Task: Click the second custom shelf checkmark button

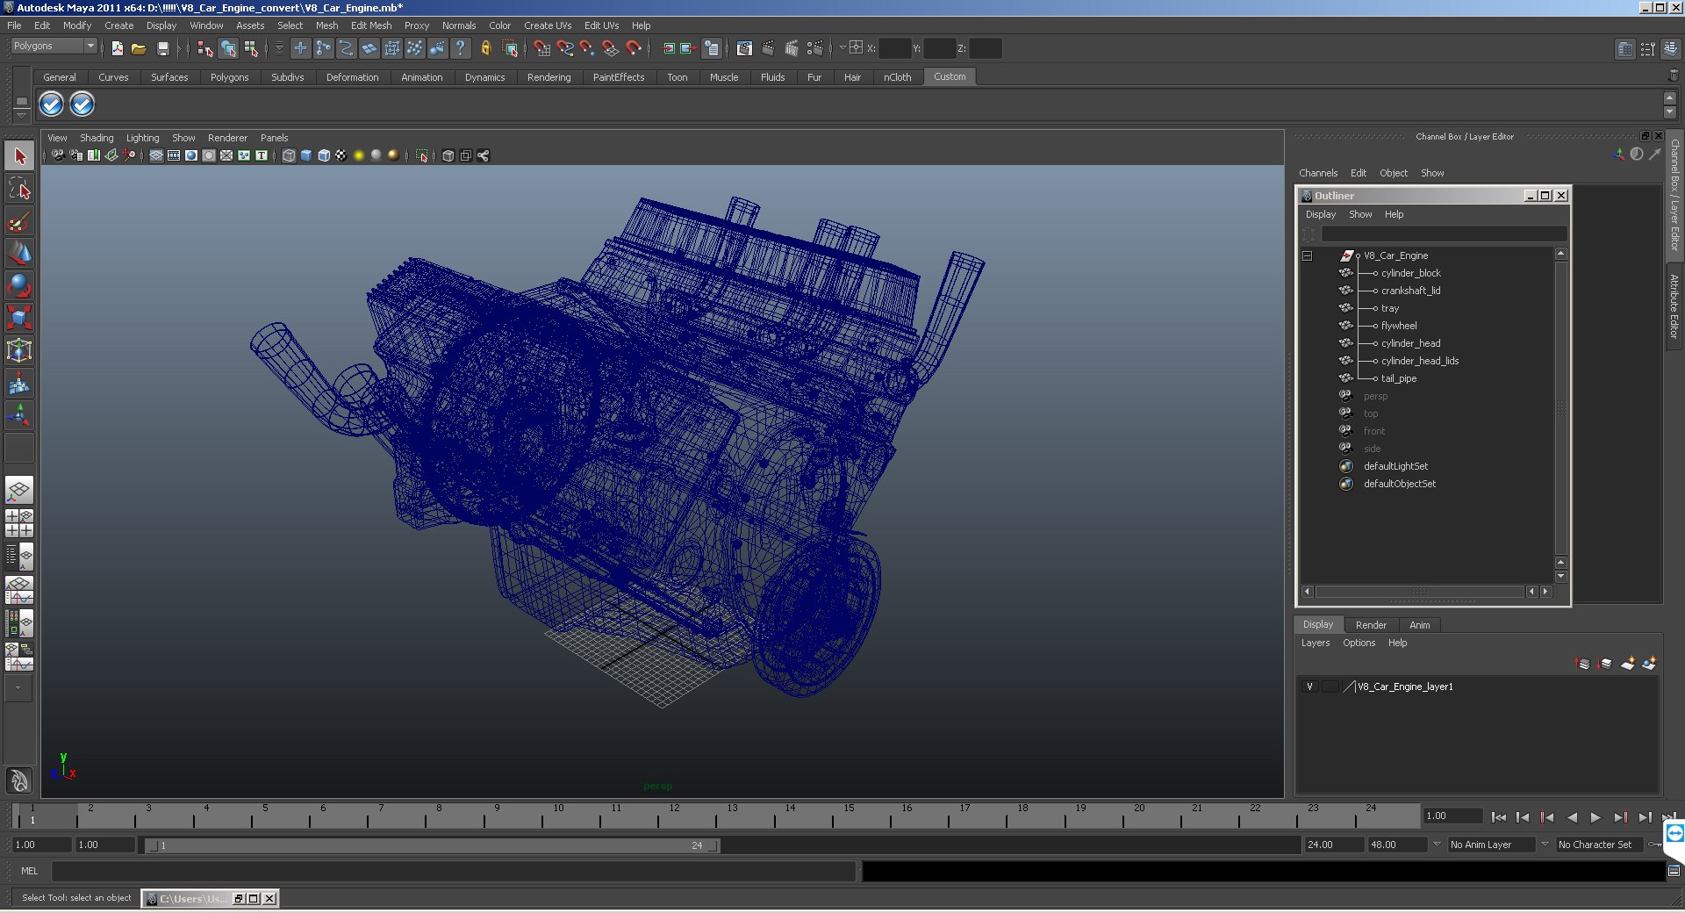Action: pyautogui.click(x=82, y=104)
